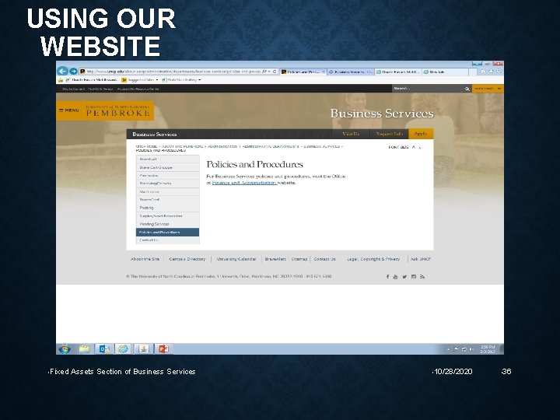
Task: Open the browser Favorites star icon
Action: [491, 72]
